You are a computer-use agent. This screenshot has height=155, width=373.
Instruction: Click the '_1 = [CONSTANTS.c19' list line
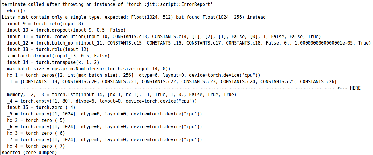pos(172,82)
